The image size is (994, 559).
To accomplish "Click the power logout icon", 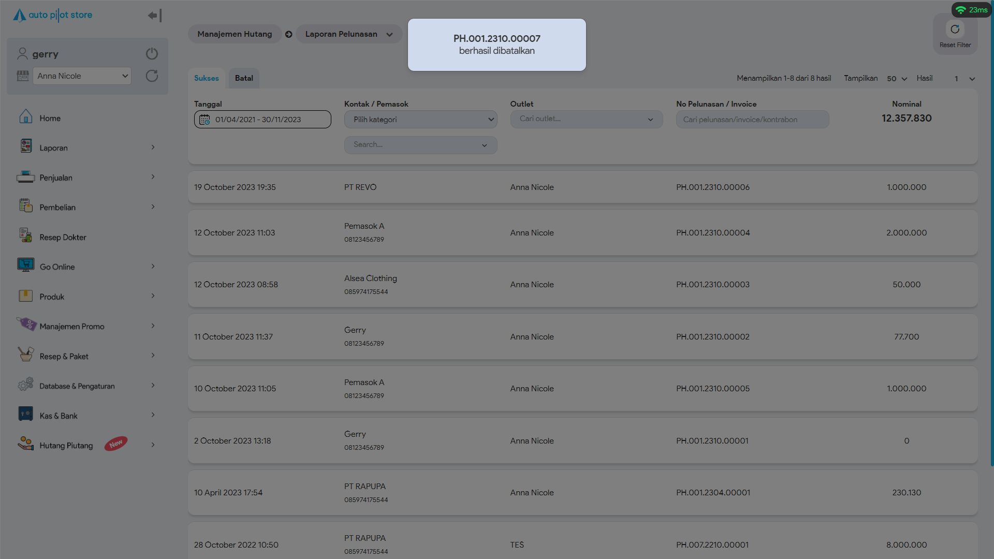I will click(x=152, y=54).
